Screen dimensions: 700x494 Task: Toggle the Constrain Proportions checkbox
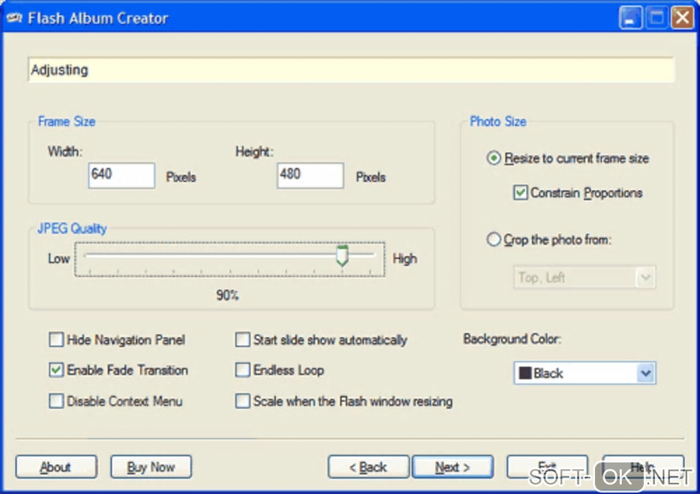click(x=520, y=192)
